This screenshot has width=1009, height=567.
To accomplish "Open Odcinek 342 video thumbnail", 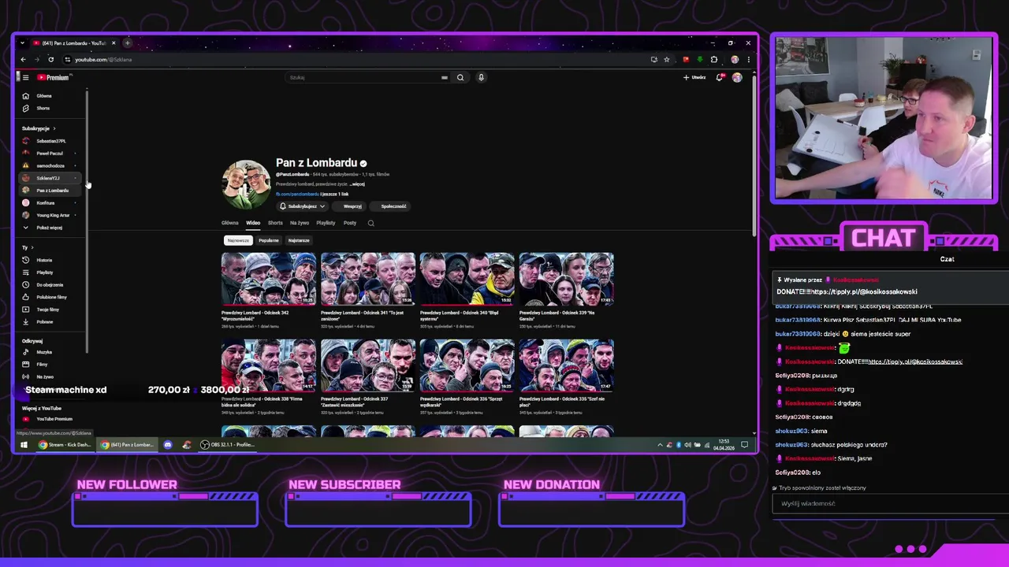I will pyautogui.click(x=269, y=279).
